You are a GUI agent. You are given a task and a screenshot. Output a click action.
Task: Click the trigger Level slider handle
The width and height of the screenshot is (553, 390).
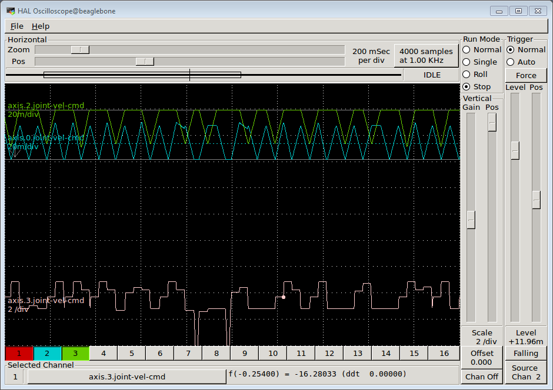pos(515,150)
